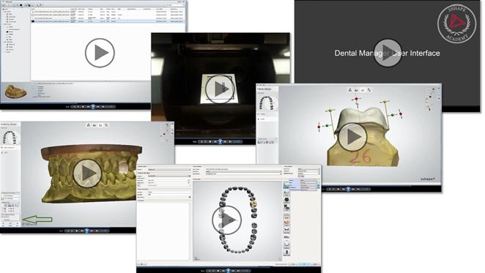This screenshot has height=273, width=485.
Task: Play the scanner calibration video thumbnail
Action: click(x=220, y=89)
